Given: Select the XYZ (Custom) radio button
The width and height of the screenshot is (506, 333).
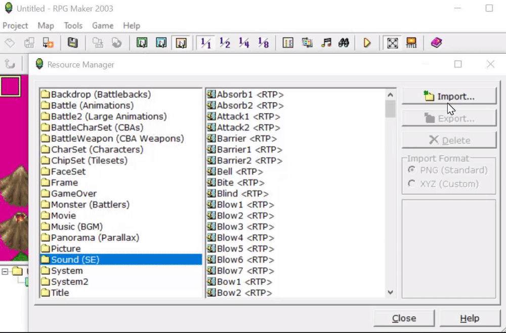Looking at the screenshot, I should [411, 184].
